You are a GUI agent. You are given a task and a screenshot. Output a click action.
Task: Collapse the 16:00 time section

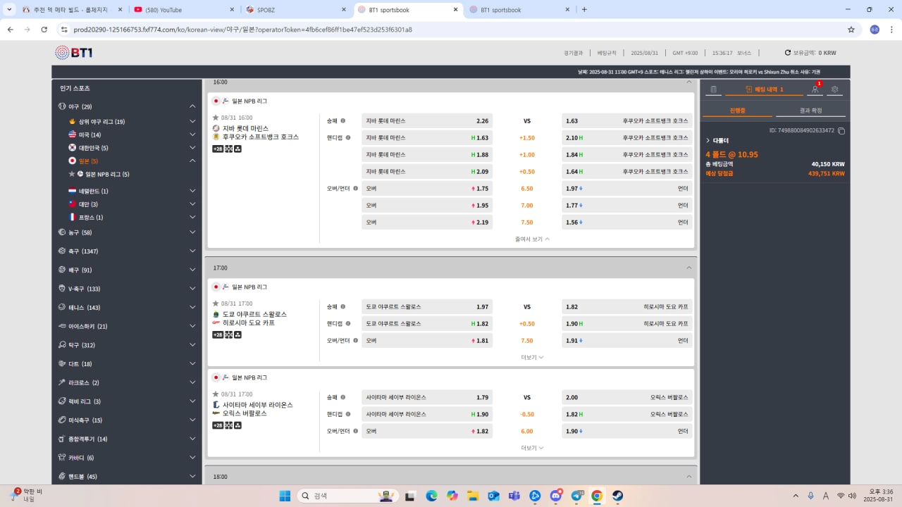click(x=689, y=82)
